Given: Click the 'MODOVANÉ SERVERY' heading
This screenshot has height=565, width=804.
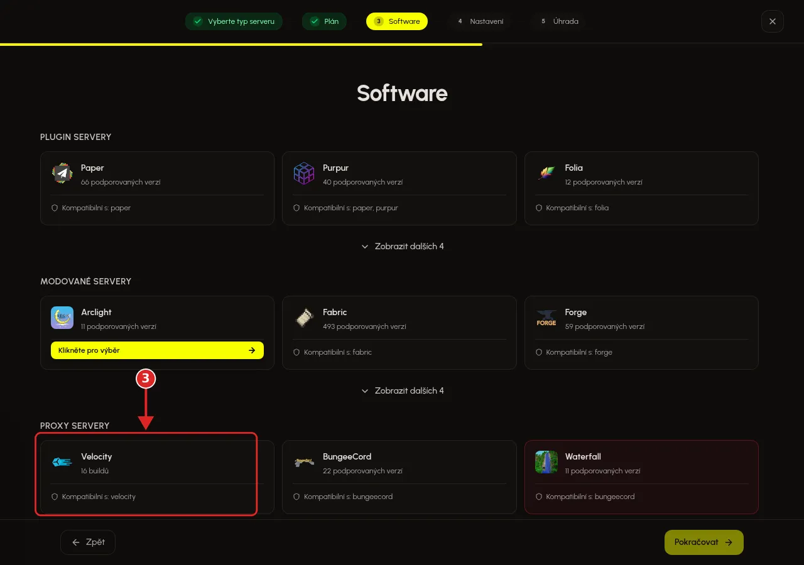Looking at the screenshot, I should point(86,281).
